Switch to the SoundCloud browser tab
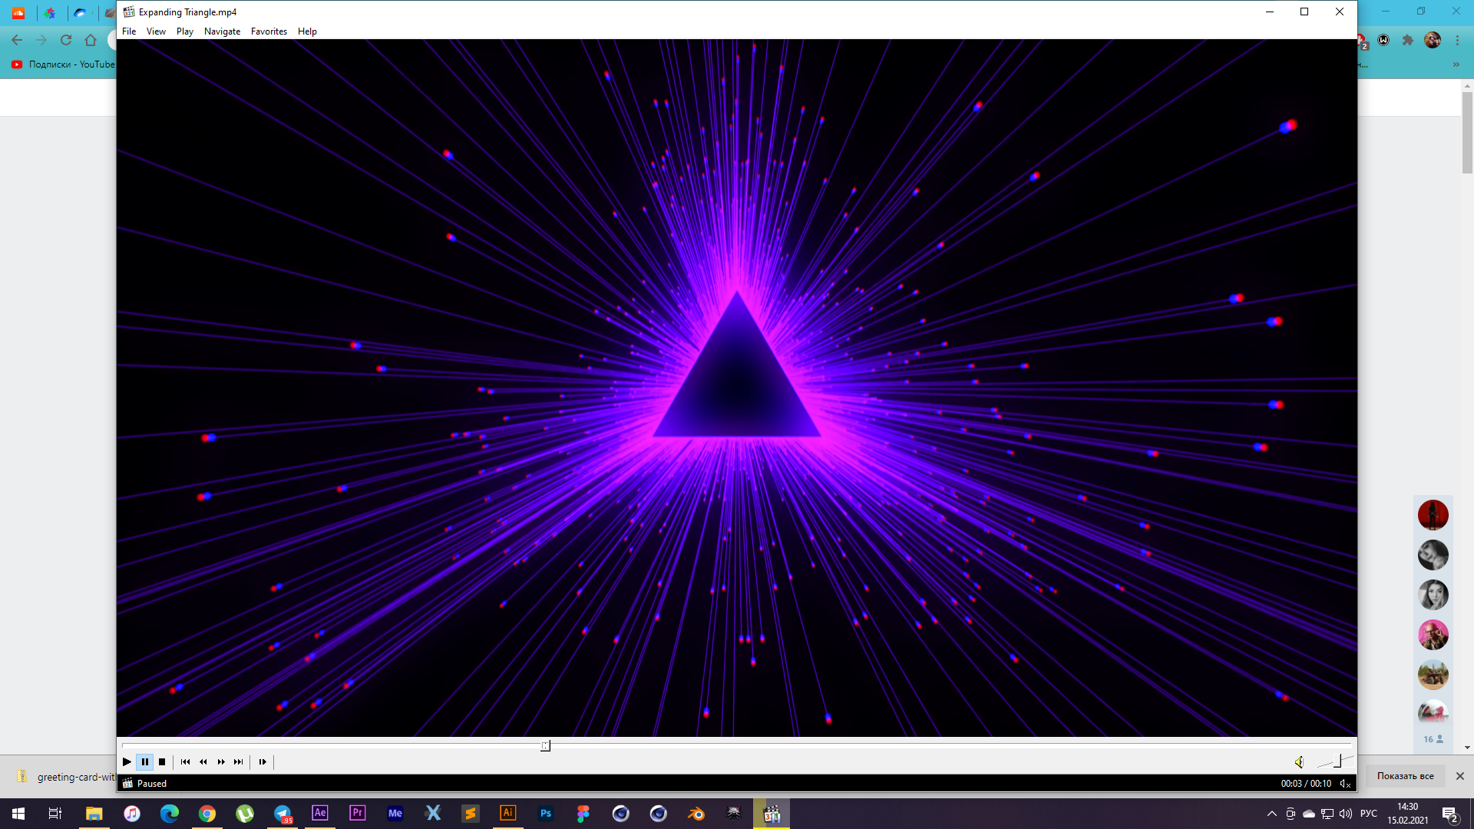This screenshot has height=829, width=1474. coord(18,13)
